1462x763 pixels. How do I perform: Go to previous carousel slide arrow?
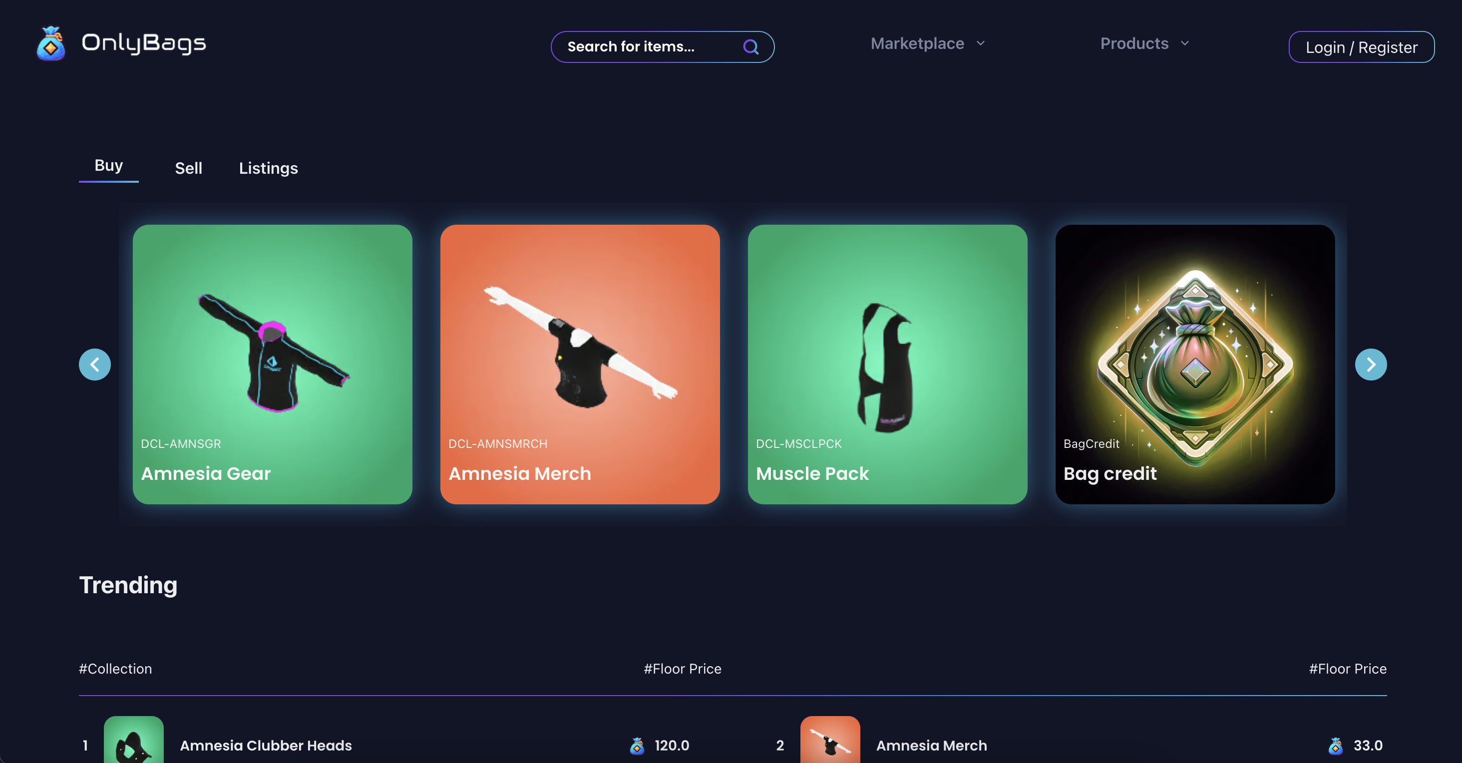coord(95,365)
